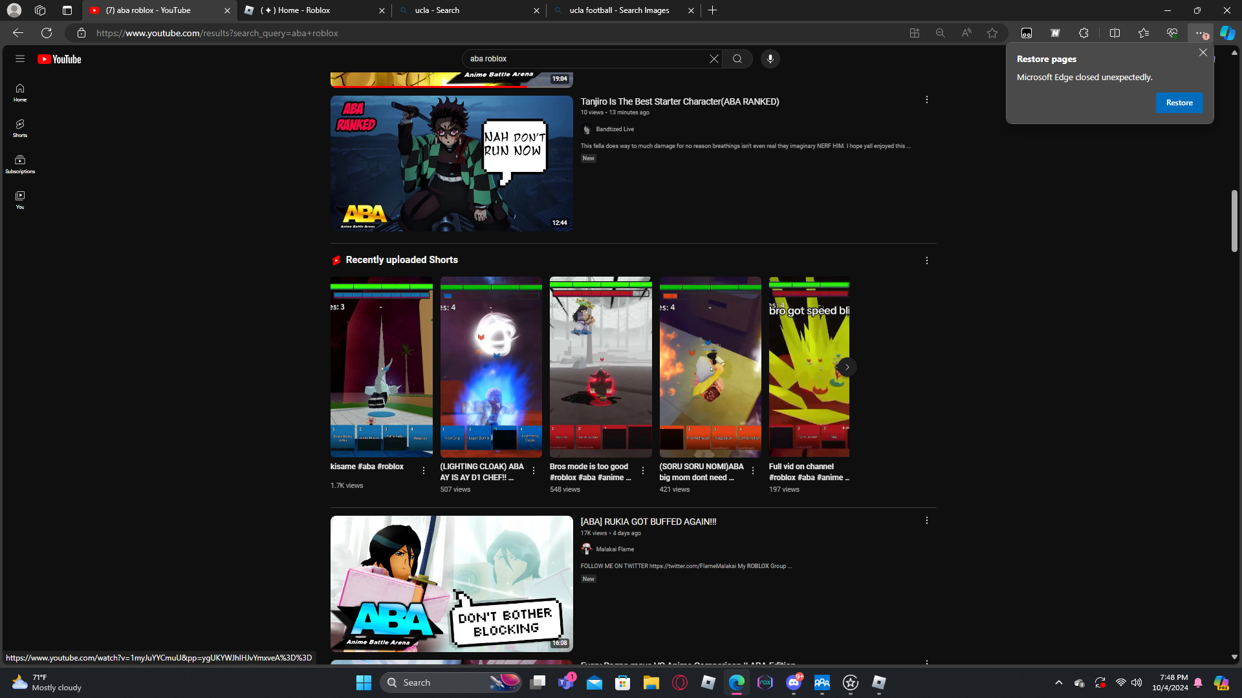Open options for the RUKIA video

927,520
